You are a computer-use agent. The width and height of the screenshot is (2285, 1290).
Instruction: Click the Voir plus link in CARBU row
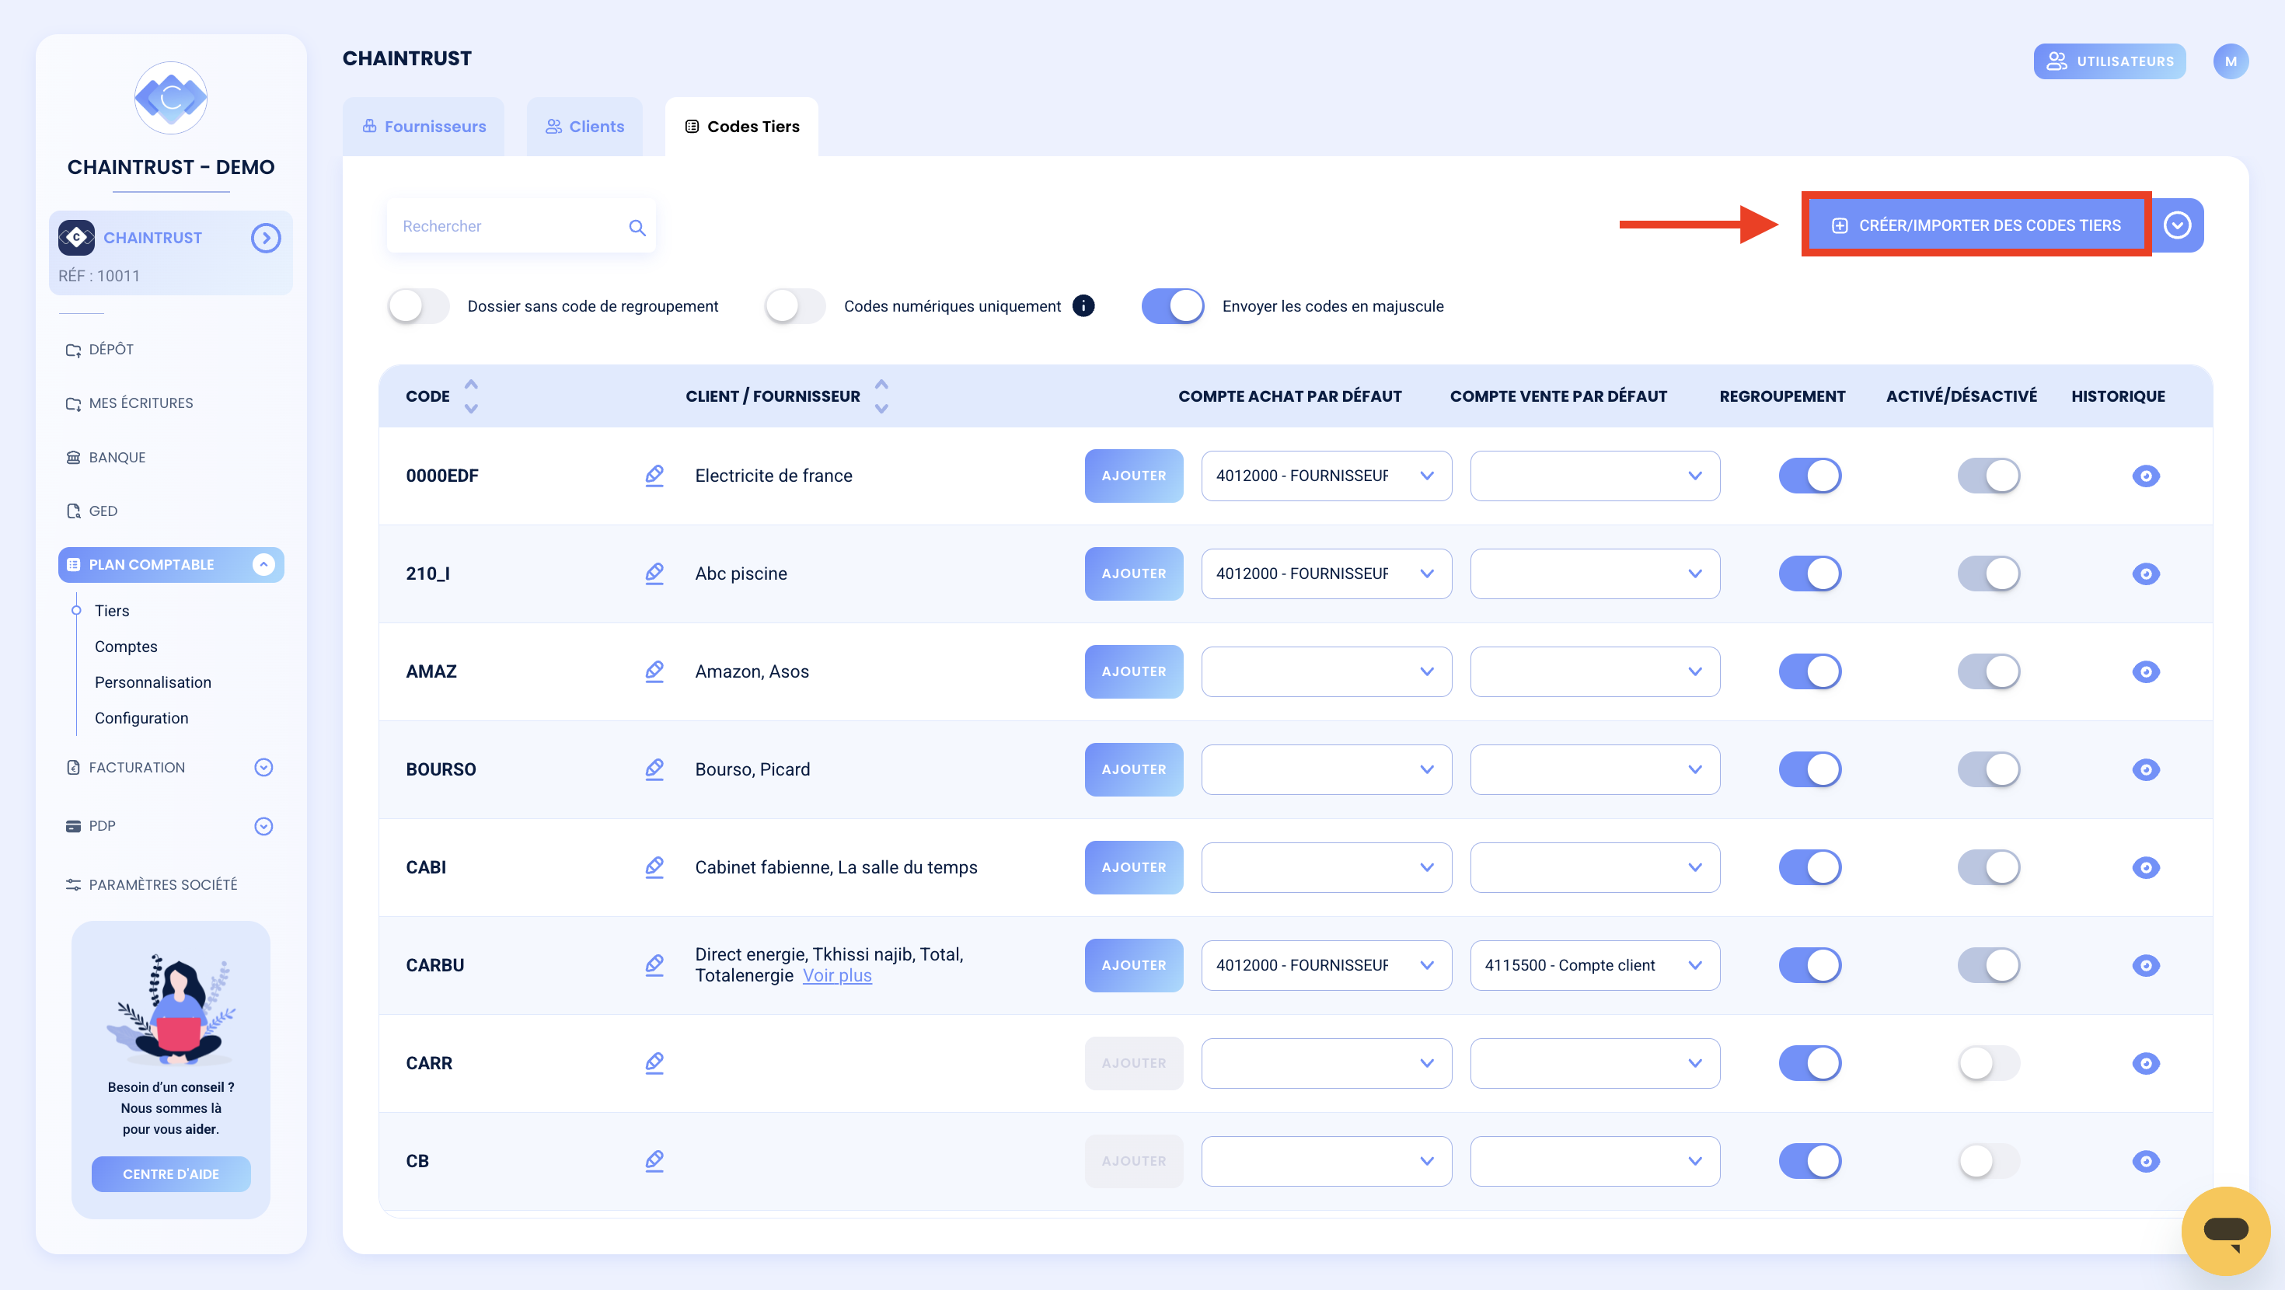click(x=836, y=976)
